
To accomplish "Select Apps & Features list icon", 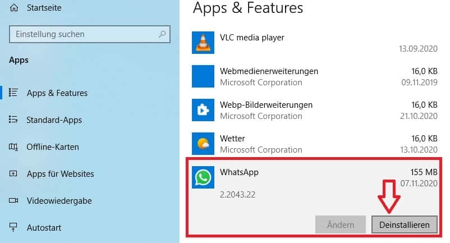I will tap(13, 93).
